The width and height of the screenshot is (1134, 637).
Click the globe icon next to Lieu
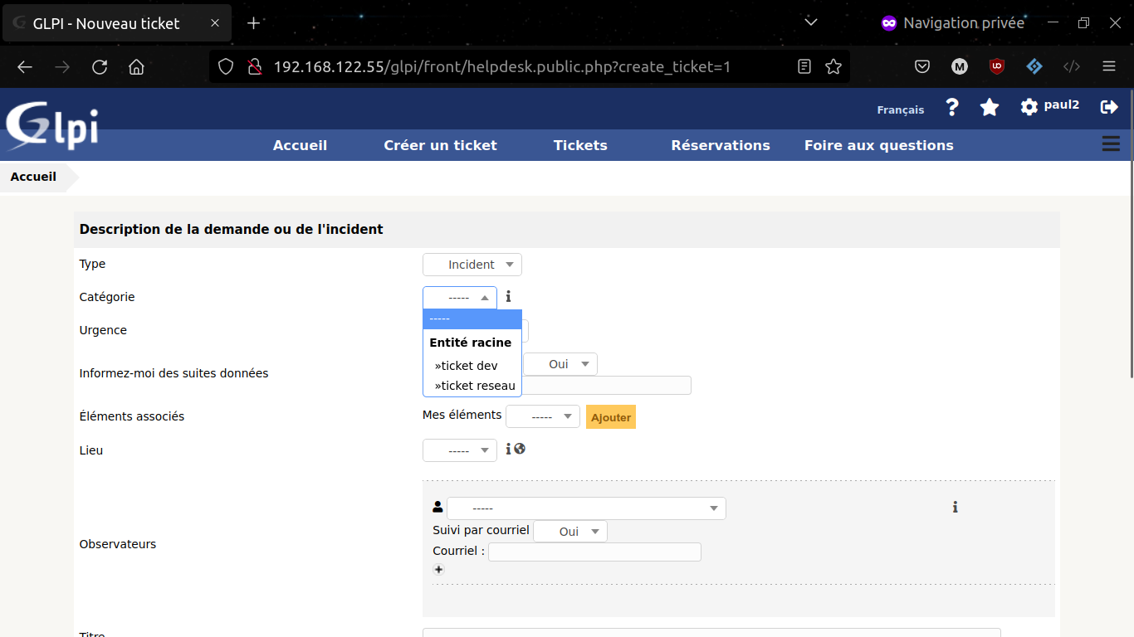pyautogui.click(x=520, y=449)
